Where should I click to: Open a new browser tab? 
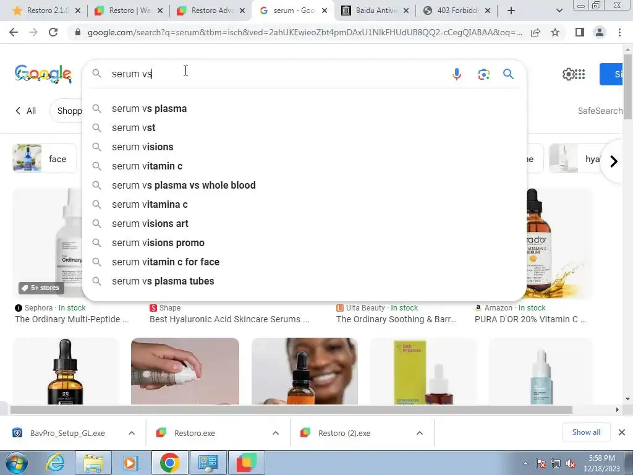tap(511, 11)
